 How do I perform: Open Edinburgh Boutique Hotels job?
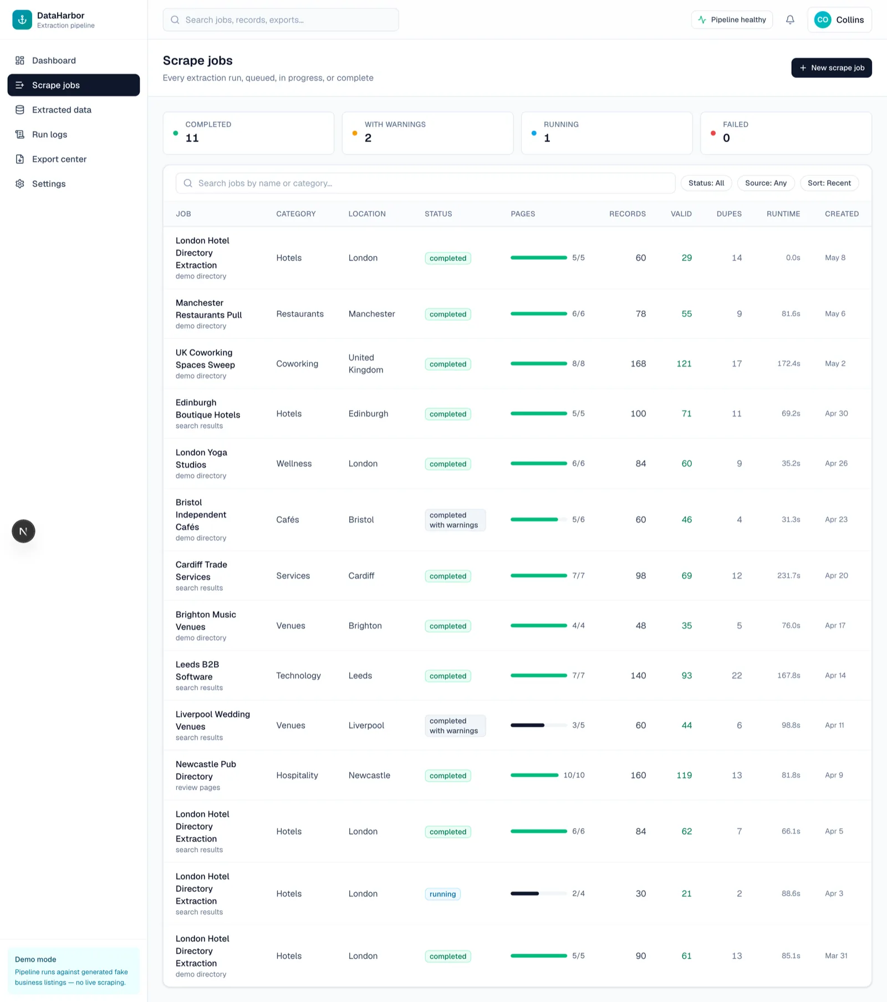[x=208, y=409]
